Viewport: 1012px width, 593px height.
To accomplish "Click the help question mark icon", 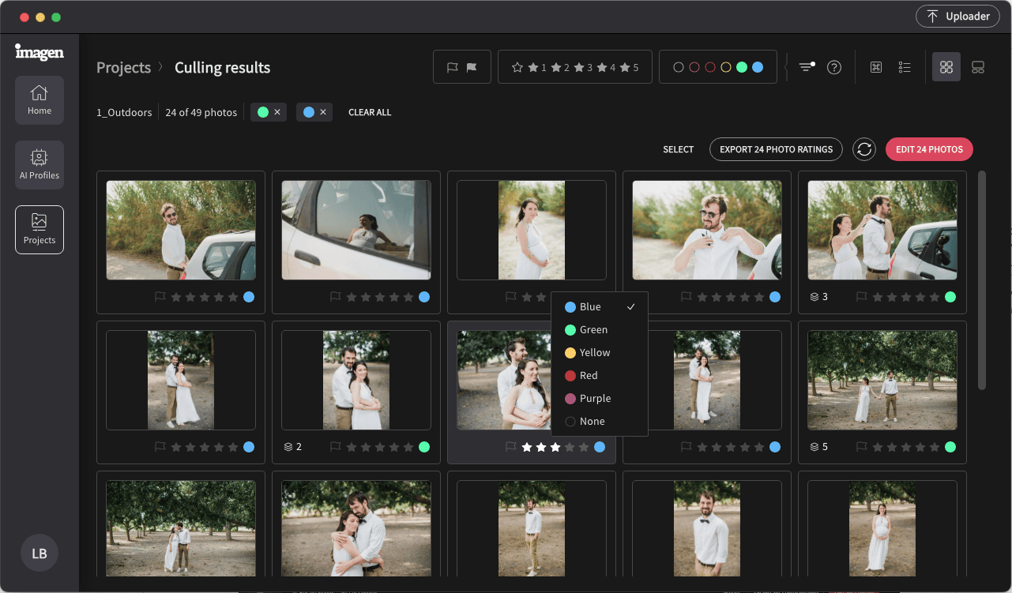I will pyautogui.click(x=834, y=67).
